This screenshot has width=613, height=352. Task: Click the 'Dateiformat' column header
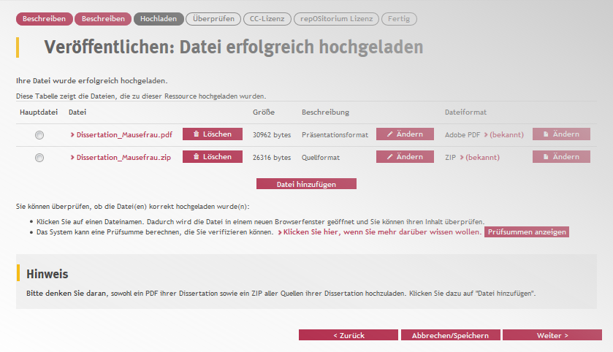coord(465,112)
